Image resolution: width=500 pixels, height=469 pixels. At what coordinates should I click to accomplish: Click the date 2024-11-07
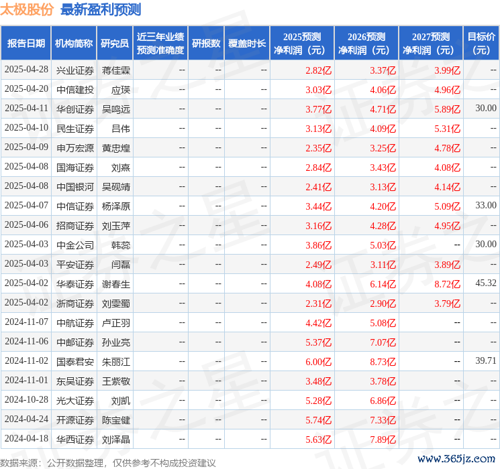[x=26, y=322]
